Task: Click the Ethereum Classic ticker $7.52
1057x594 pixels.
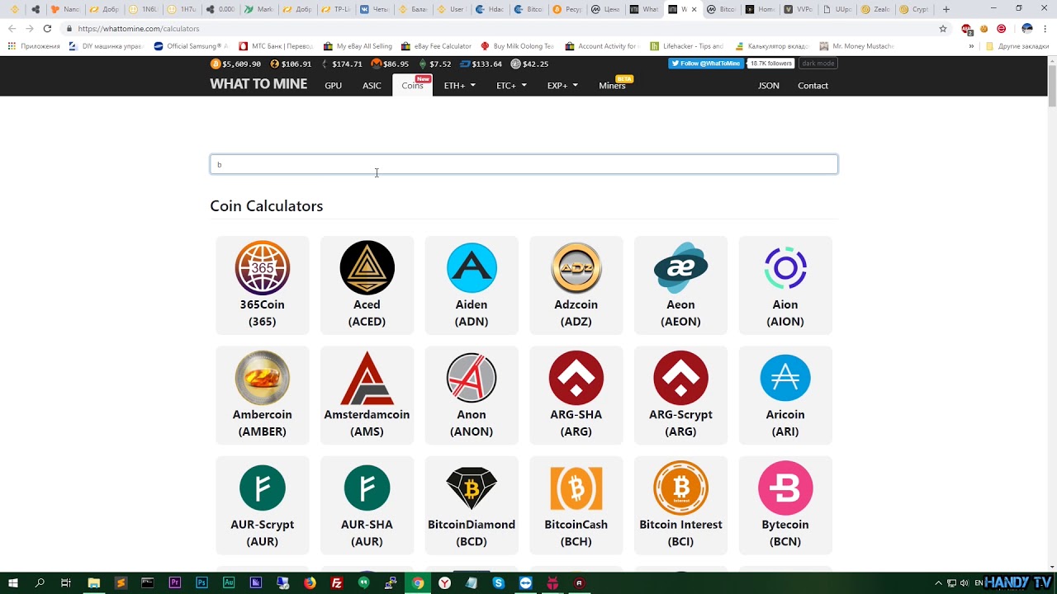Action: point(435,64)
